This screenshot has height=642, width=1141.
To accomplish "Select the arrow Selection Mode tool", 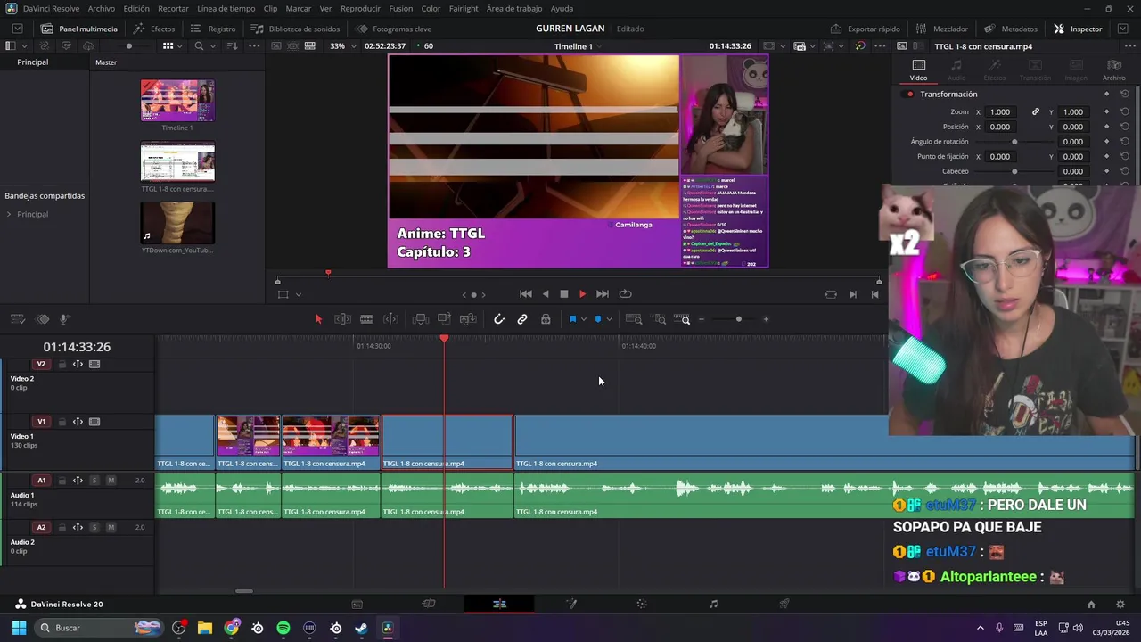I will 318,319.
